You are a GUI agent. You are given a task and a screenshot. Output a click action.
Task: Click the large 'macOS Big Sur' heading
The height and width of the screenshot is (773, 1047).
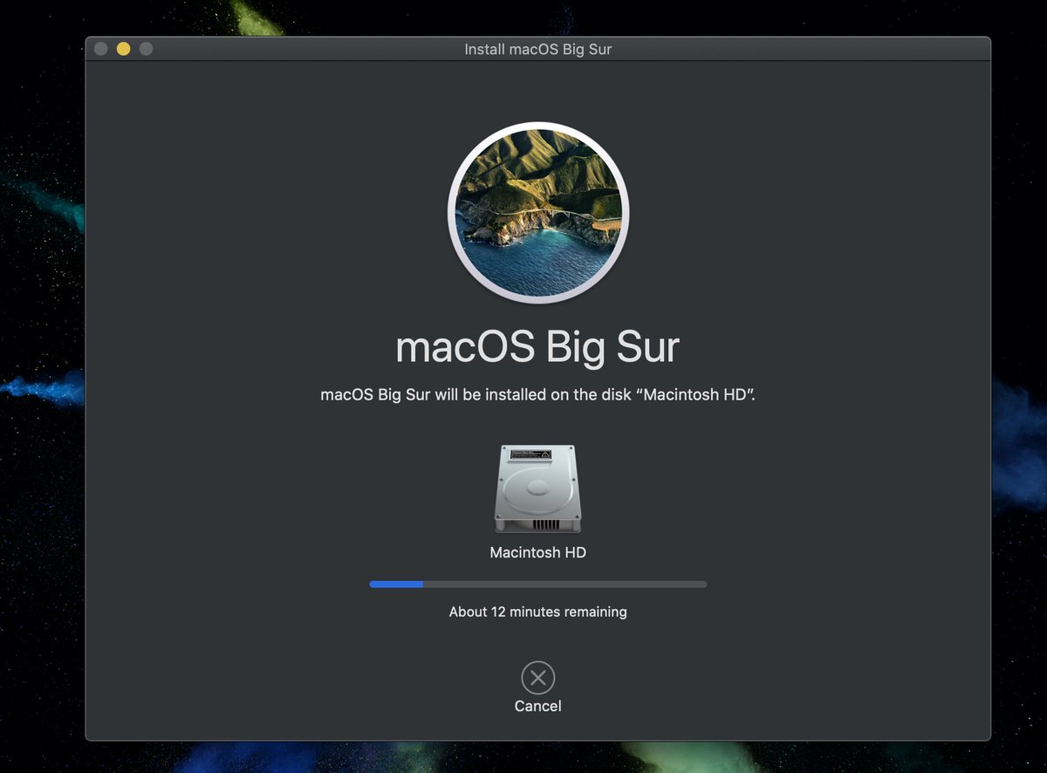(537, 347)
